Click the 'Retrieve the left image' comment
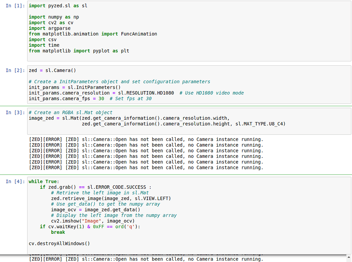This screenshot has height=262, width=352. click(x=100, y=193)
